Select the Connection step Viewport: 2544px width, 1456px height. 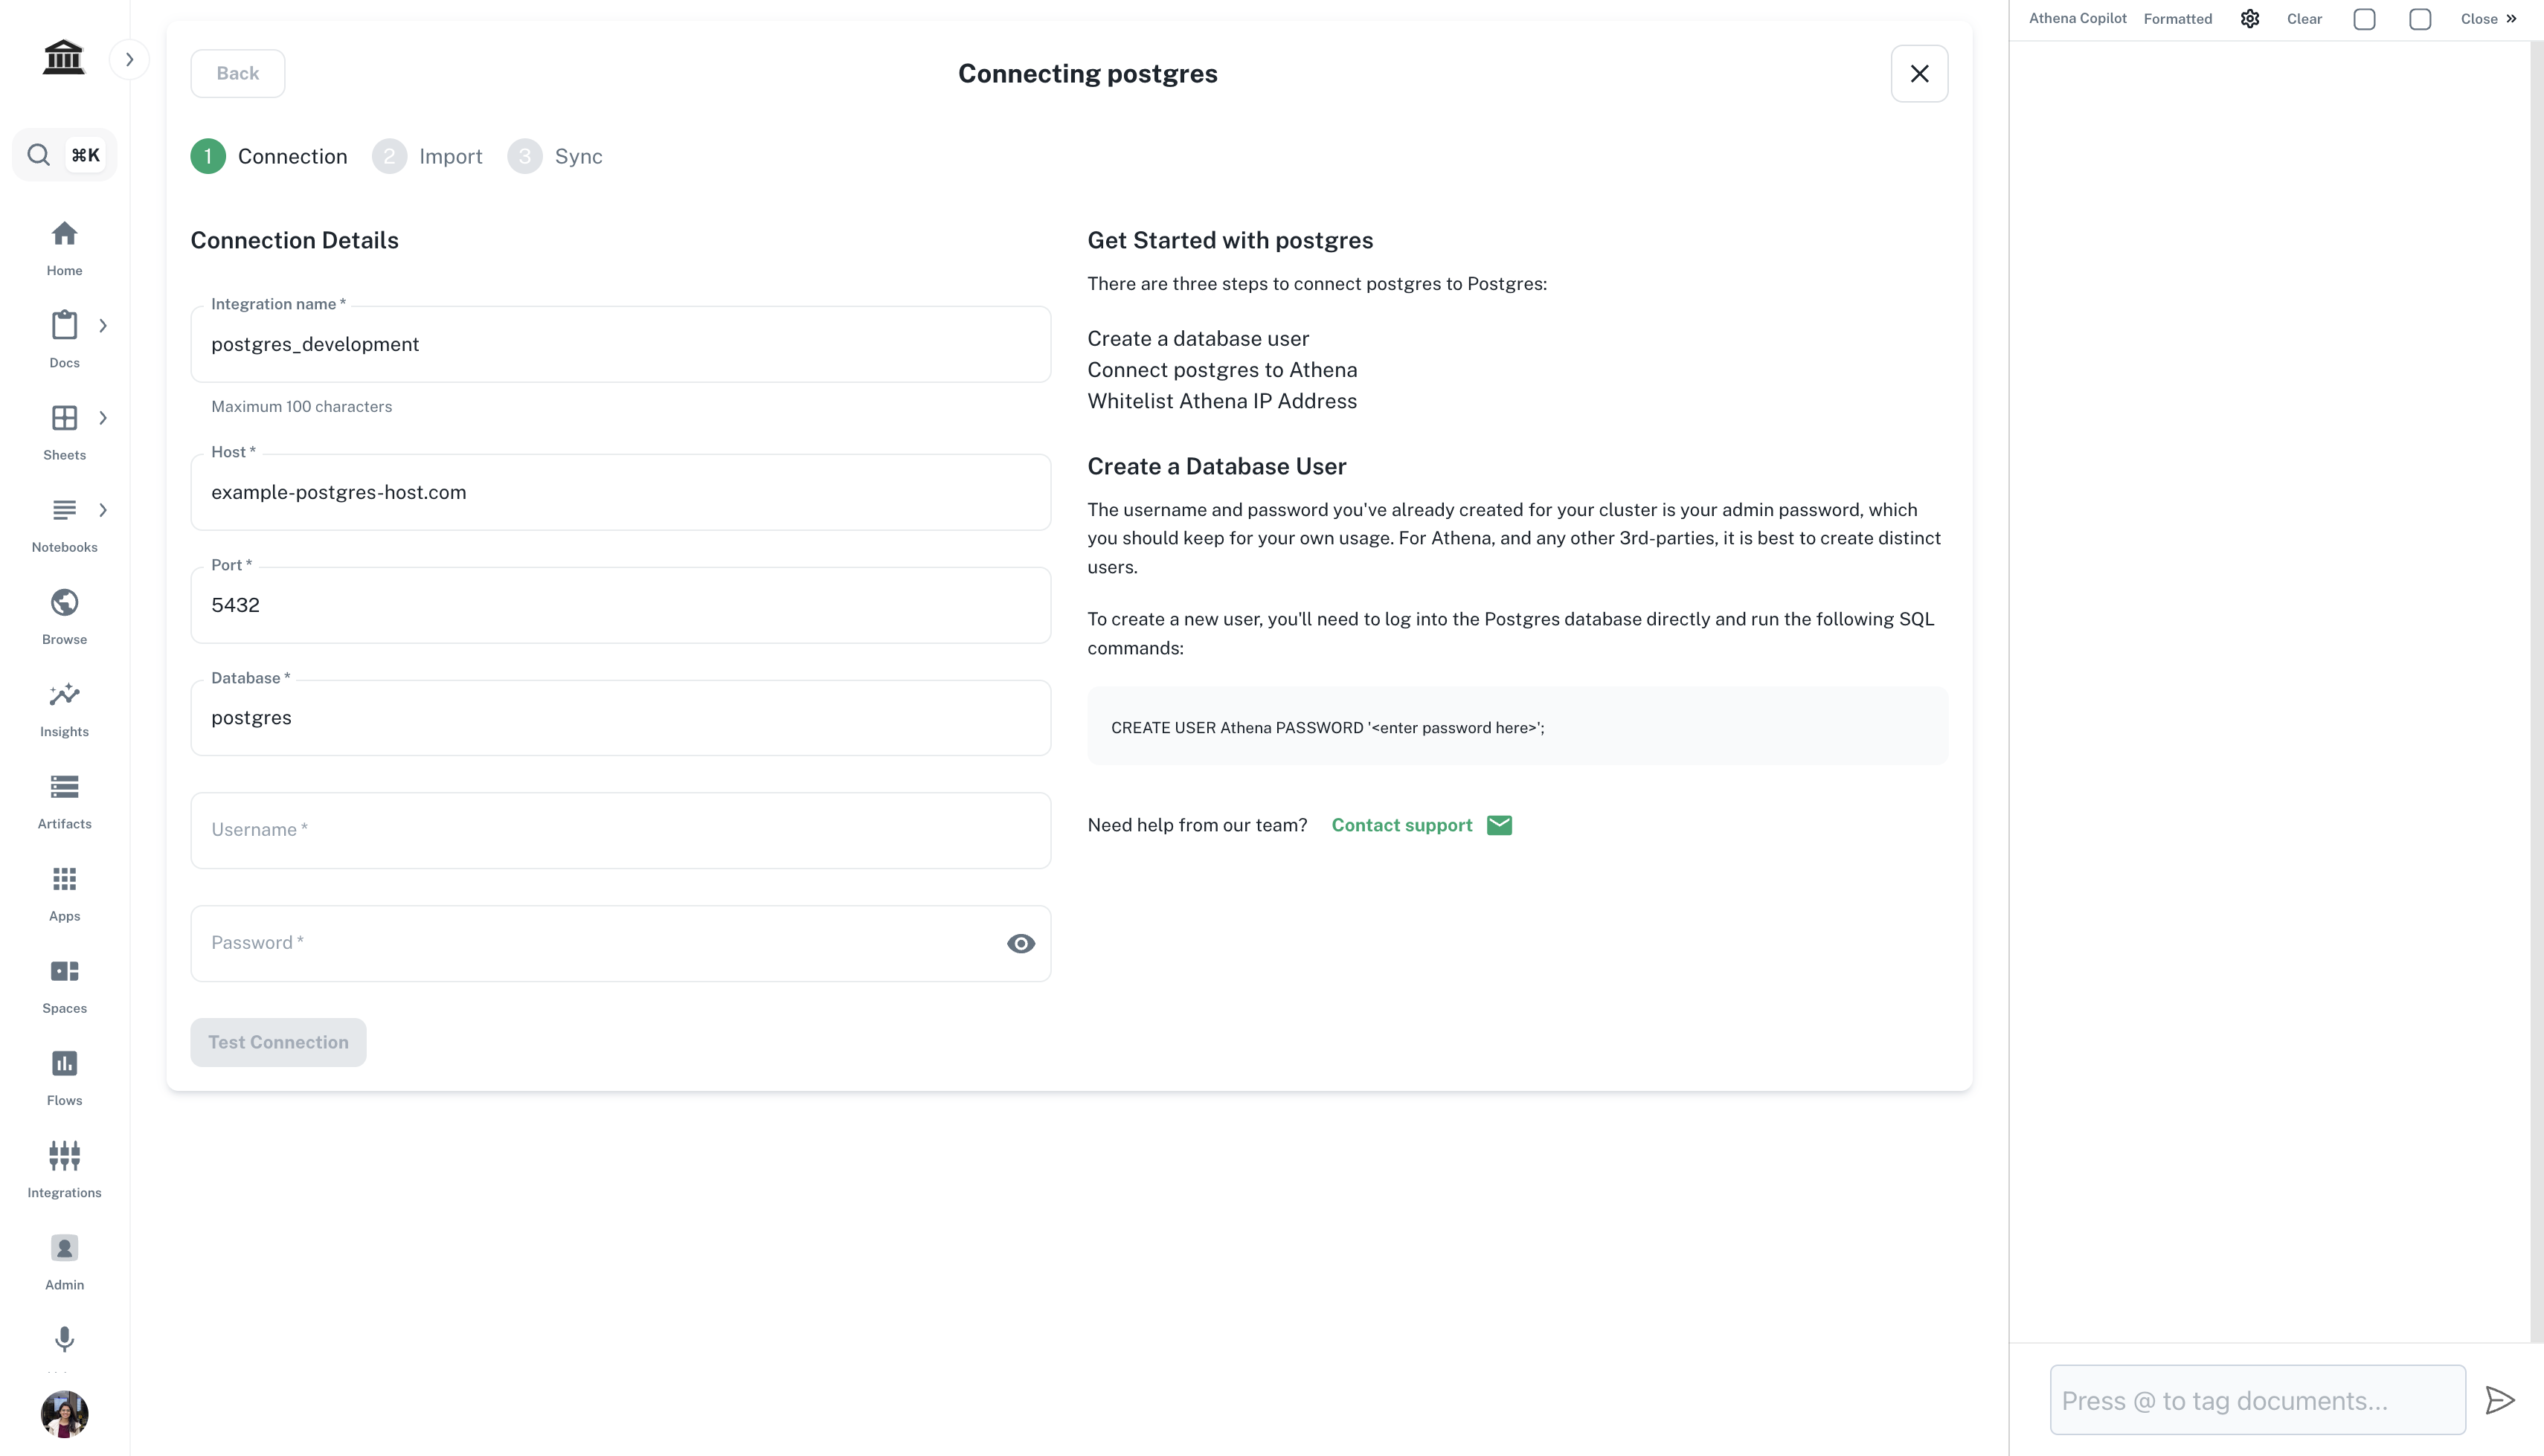click(x=269, y=157)
